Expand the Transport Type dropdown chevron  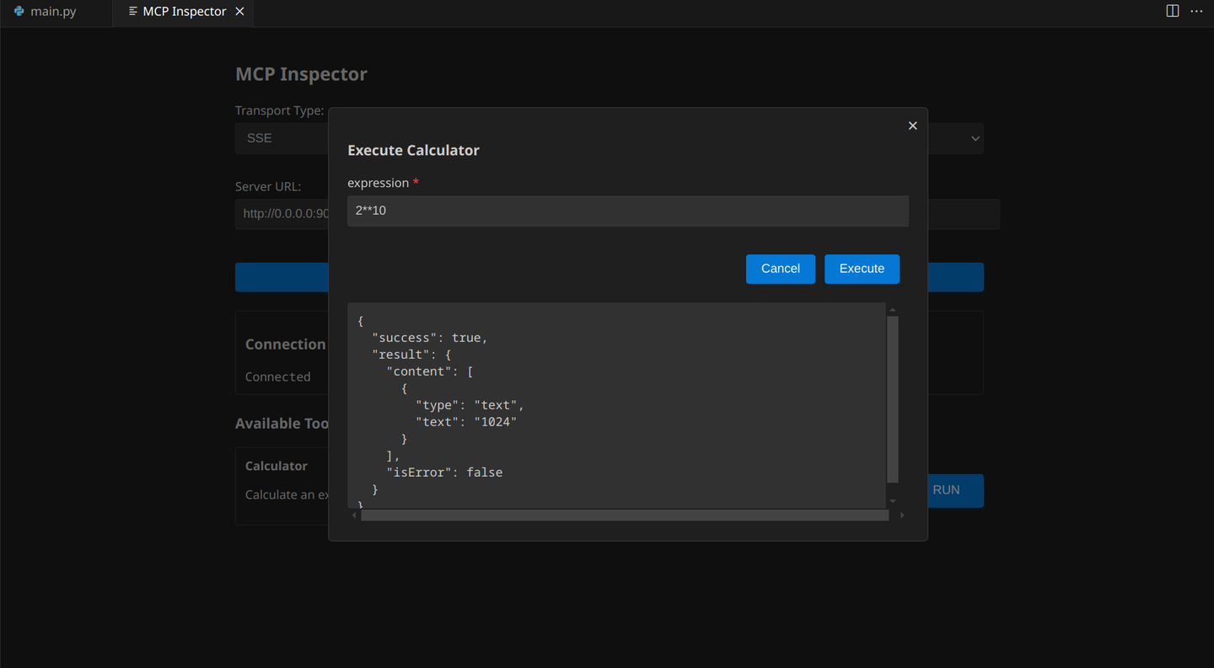(975, 138)
